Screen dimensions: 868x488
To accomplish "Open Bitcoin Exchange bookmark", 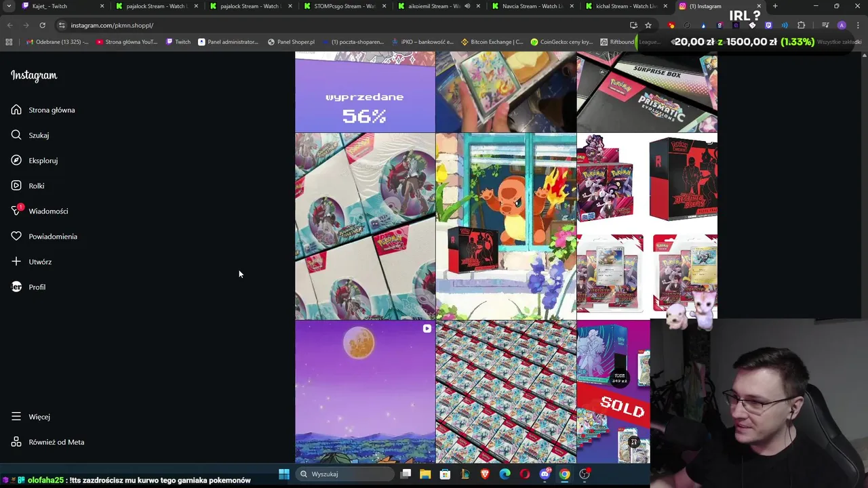I will (x=492, y=42).
